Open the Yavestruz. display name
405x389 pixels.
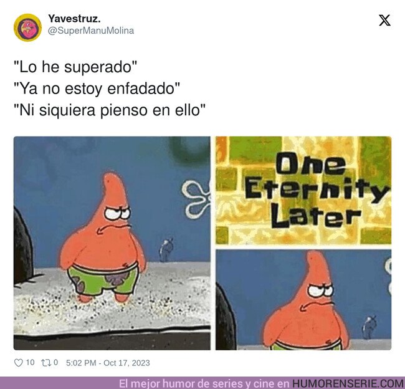[x=74, y=18]
